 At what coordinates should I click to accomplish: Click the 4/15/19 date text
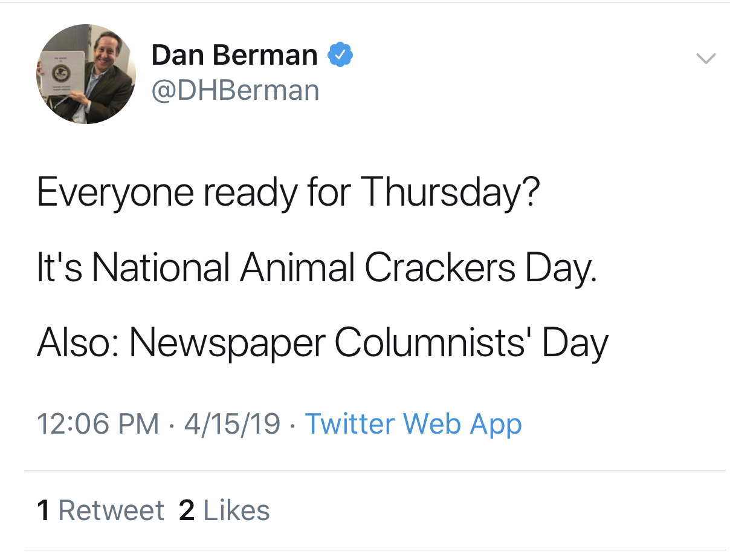click(x=233, y=423)
